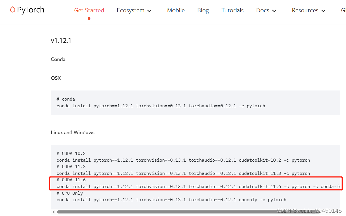The height and width of the screenshot is (216, 346).
Task: Click the '# conda' comment line
Action: point(66,99)
